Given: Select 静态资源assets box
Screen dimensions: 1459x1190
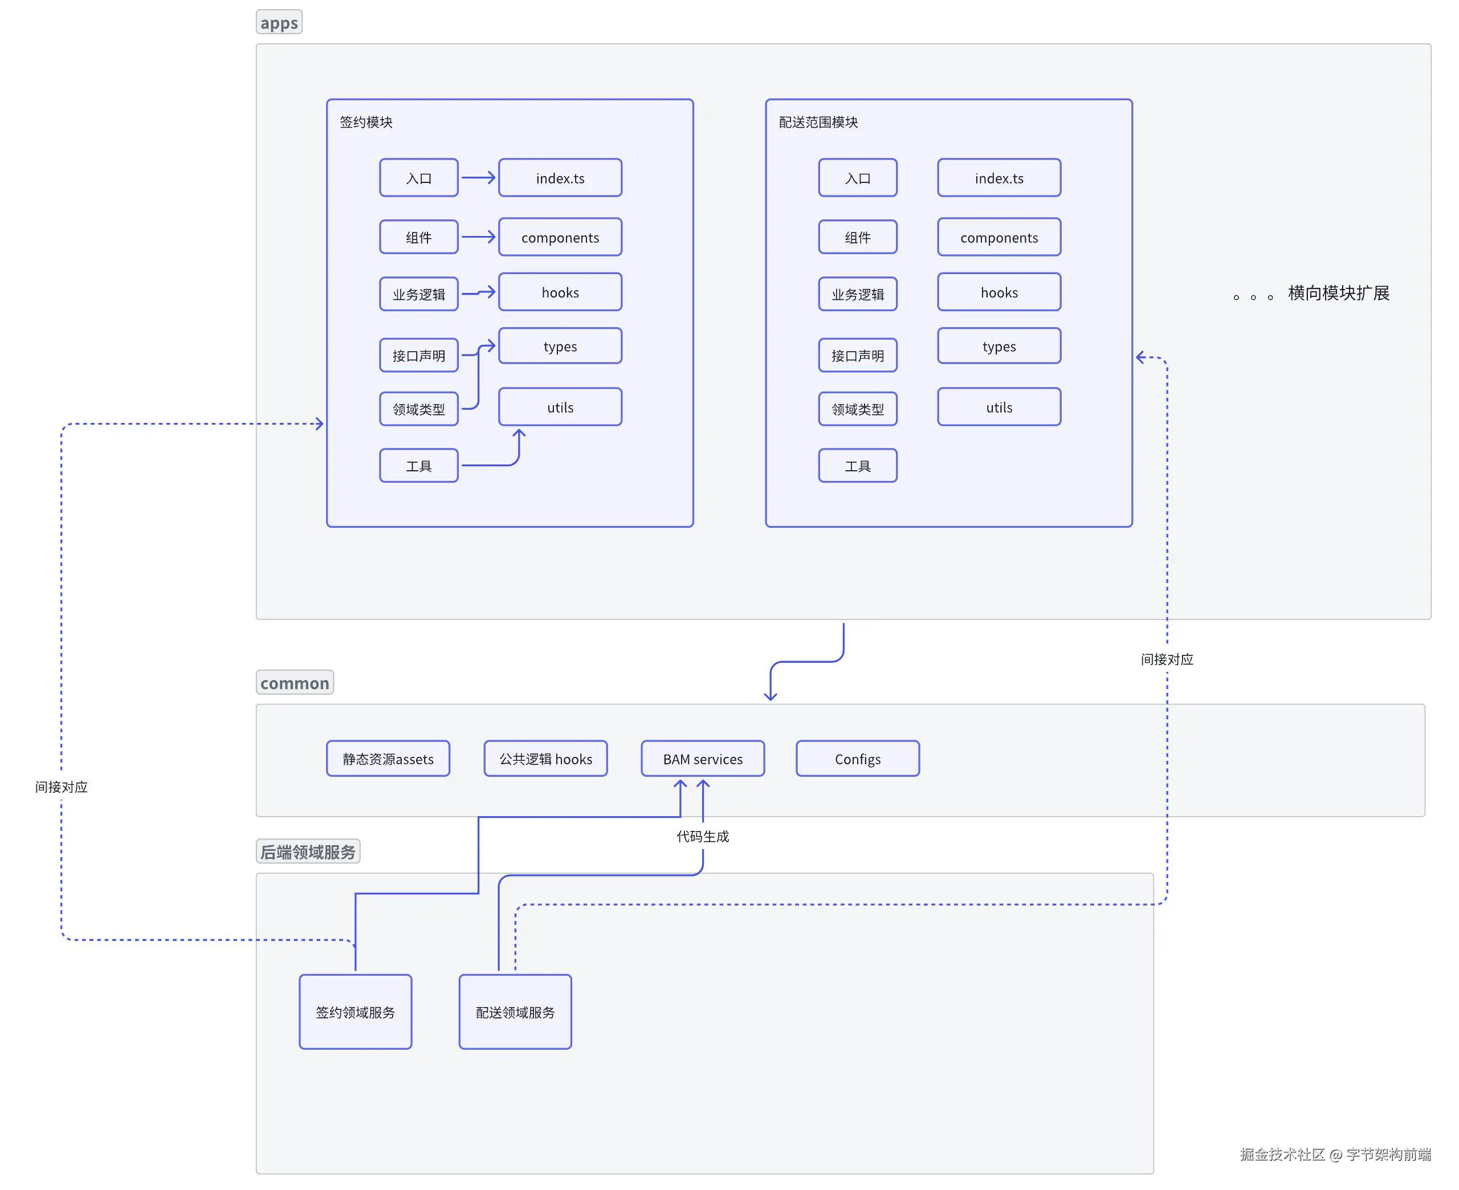Looking at the screenshot, I should pyautogui.click(x=387, y=759).
